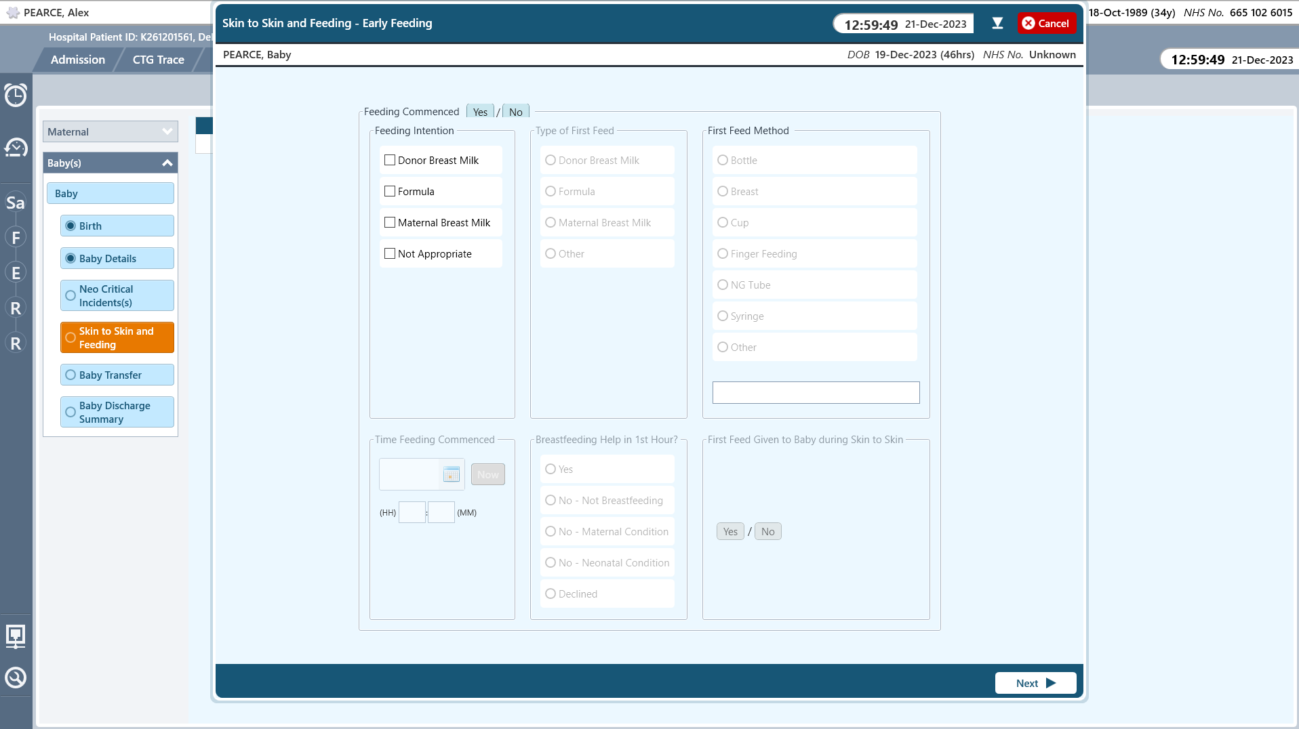
Task: Click the Now button for feeding time
Action: tap(488, 474)
